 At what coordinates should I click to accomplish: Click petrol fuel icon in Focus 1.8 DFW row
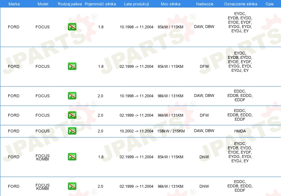[72, 66]
